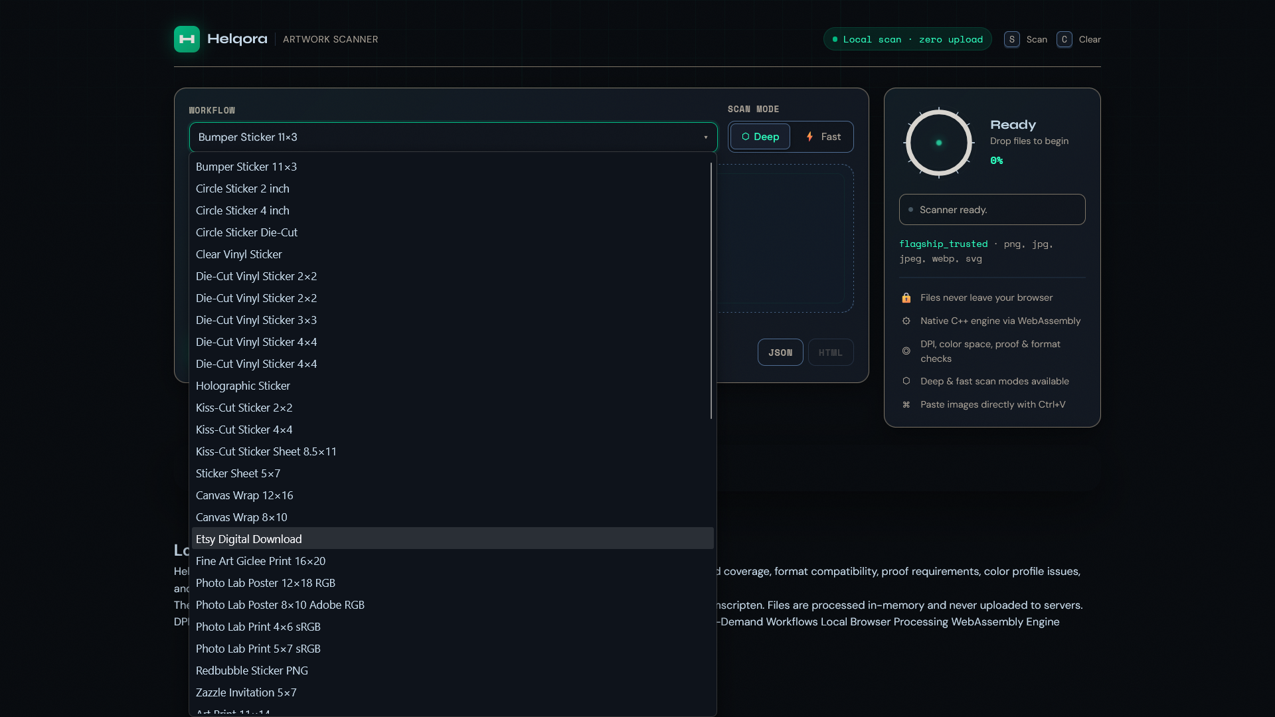Click the ARTWORK SCANNER title text
Viewport: 1275px width, 717px height.
[x=330, y=39]
